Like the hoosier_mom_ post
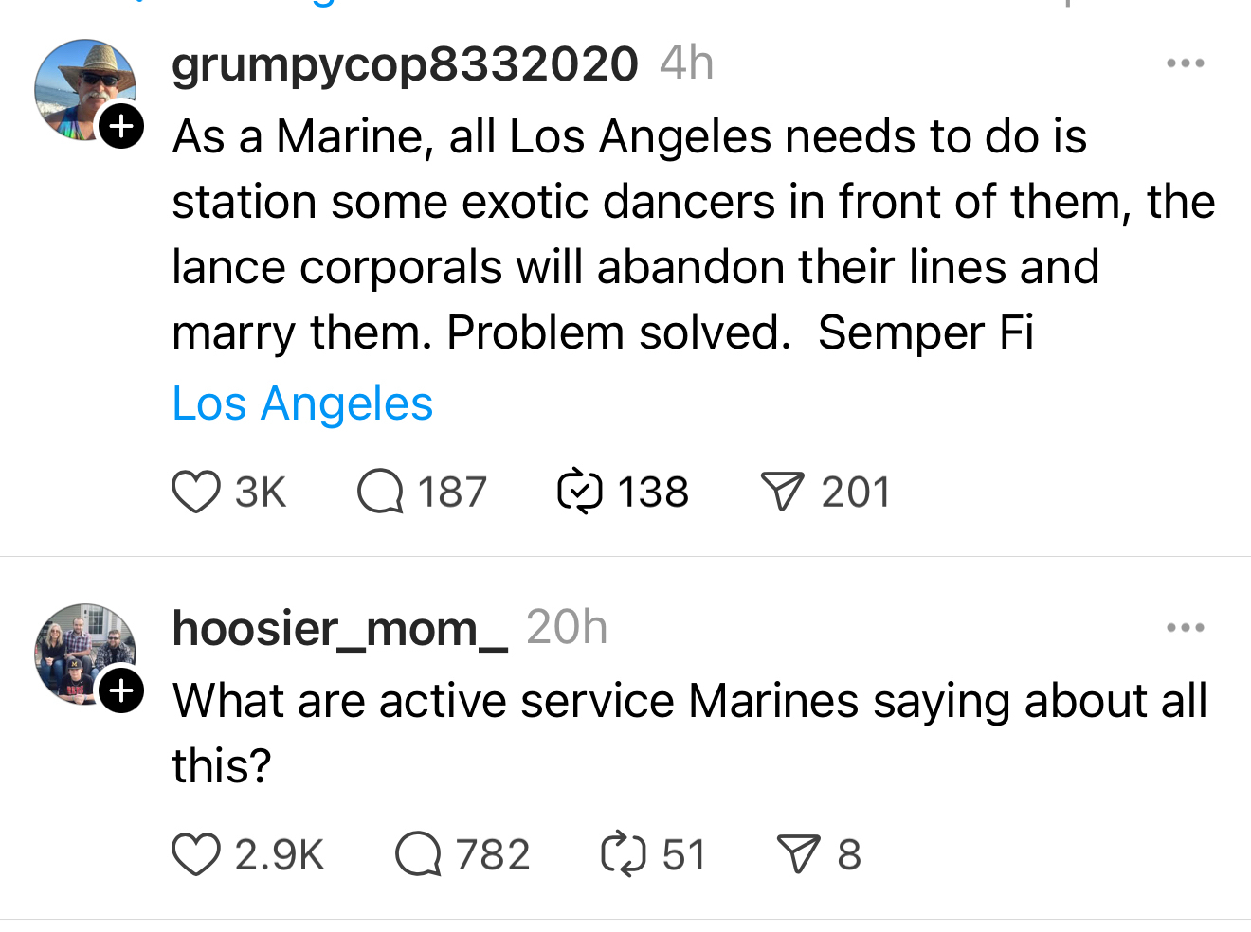Image resolution: width=1251 pixels, height=932 pixels. 196,854
